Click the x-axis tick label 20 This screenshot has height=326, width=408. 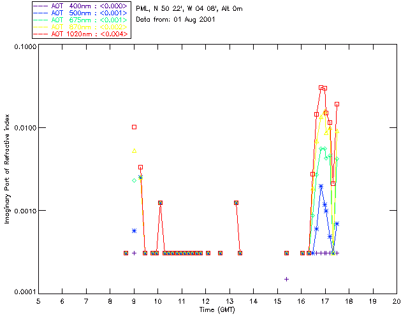(x=397, y=301)
